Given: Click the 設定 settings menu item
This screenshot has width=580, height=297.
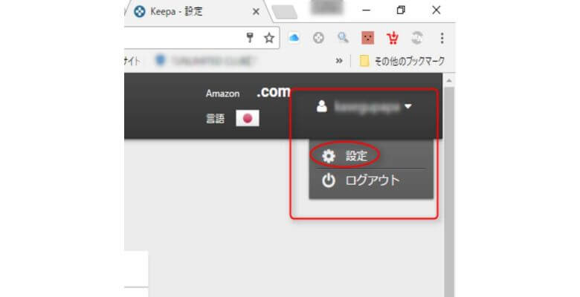Looking at the screenshot, I should tap(356, 156).
